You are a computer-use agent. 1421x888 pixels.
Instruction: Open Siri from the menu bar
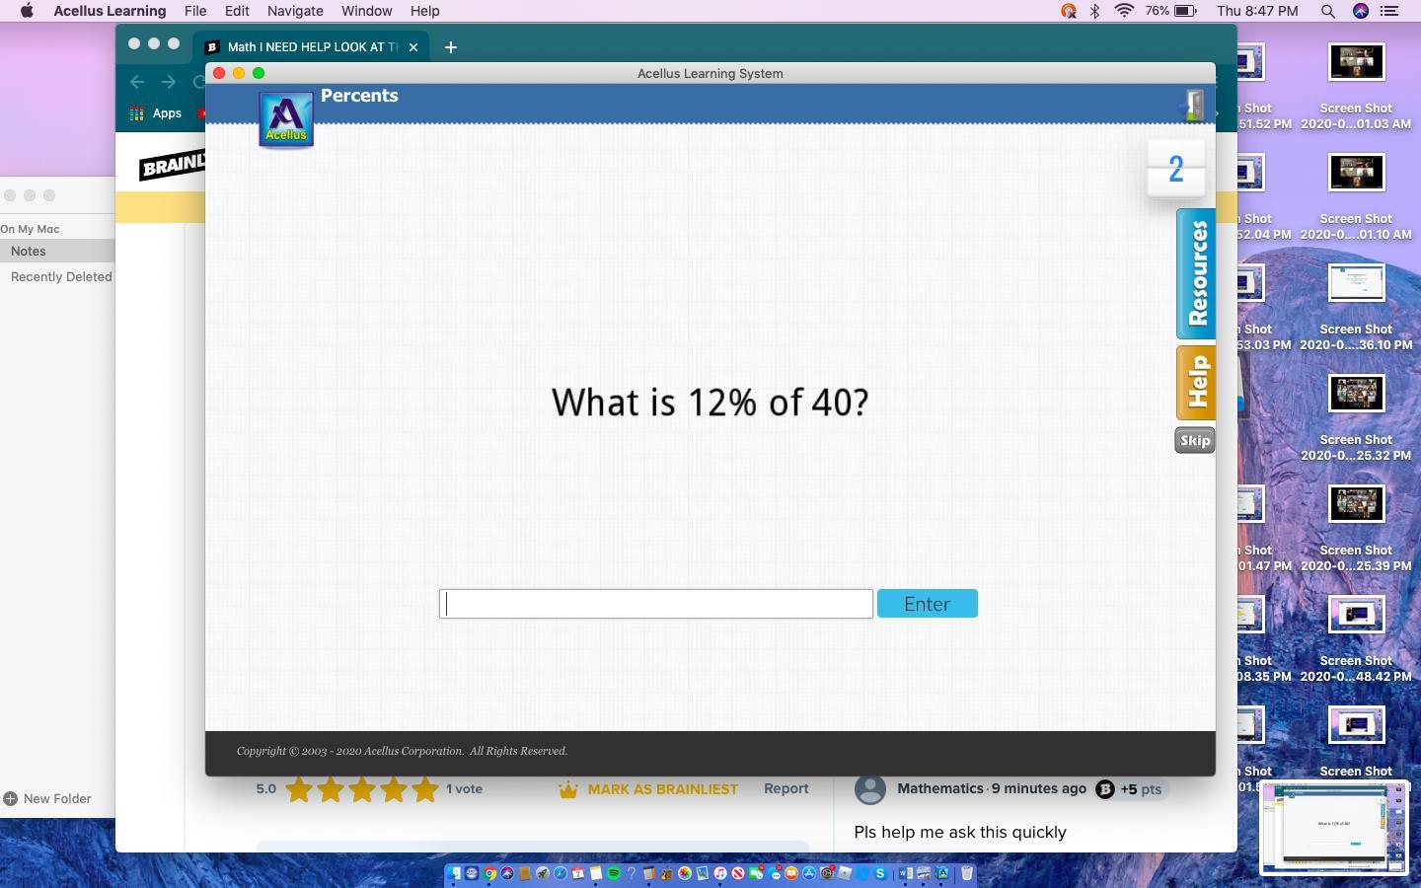pyautogui.click(x=1361, y=11)
